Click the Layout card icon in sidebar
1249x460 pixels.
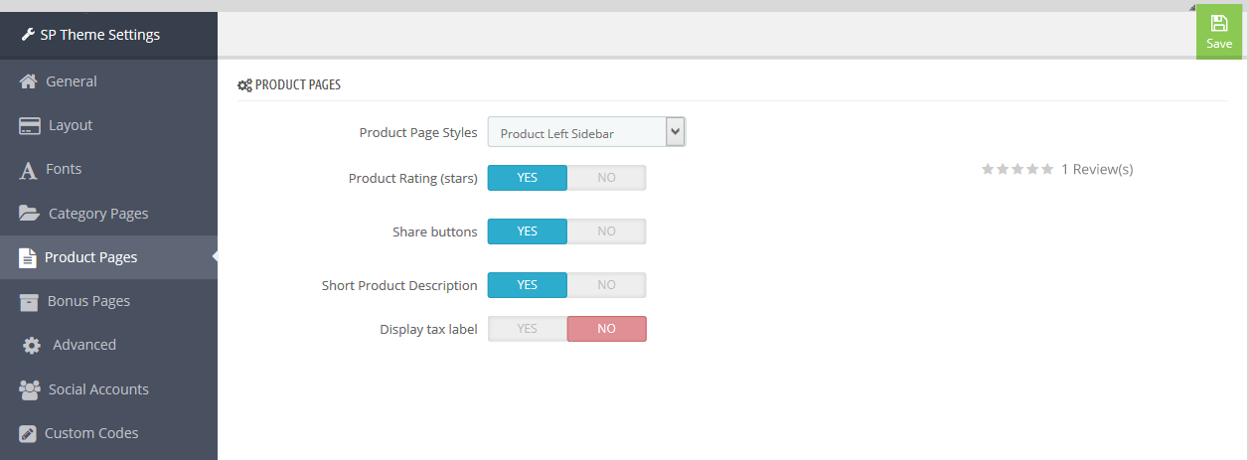click(30, 125)
